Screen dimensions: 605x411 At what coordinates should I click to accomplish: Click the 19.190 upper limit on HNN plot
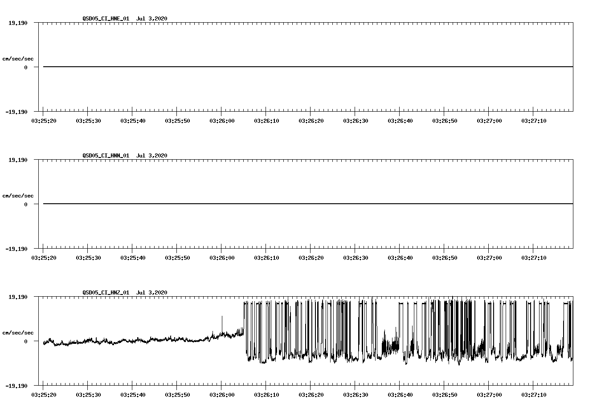click(18, 160)
